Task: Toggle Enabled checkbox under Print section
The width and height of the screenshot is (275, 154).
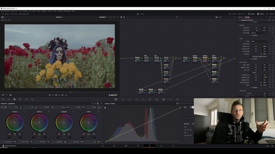Action: [251, 59]
